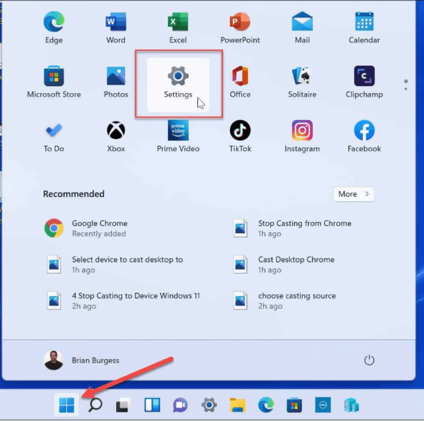Screen dimensions: 424x421
Task: Open '4 Stop Casting to Device Windows 11'
Action: [x=123, y=300]
